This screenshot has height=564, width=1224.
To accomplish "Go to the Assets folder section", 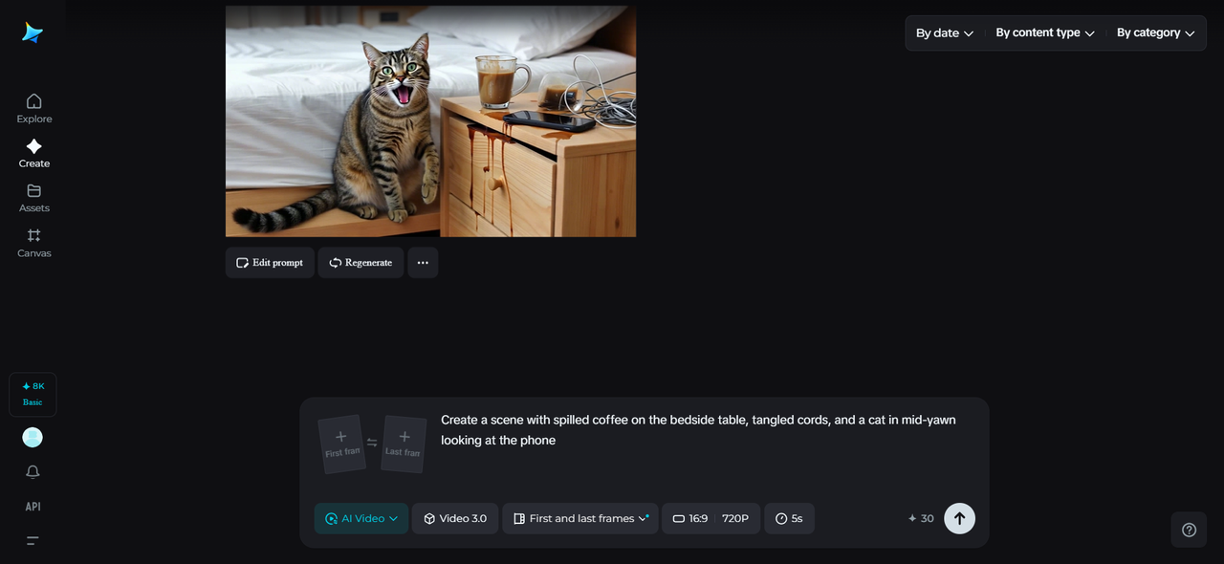I will [33, 198].
